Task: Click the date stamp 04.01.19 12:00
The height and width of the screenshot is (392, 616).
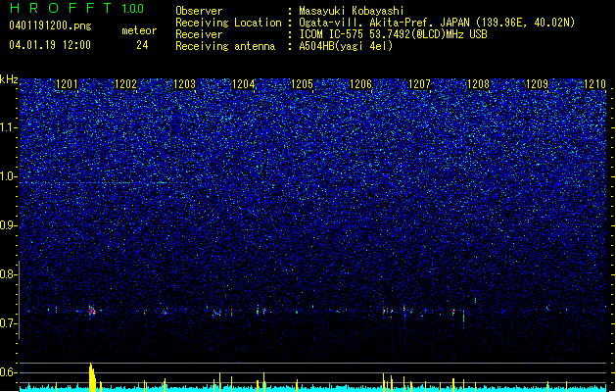Action: click(x=50, y=45)
